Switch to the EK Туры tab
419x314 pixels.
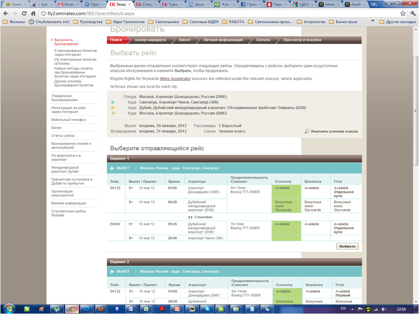[x=172, y=4]
